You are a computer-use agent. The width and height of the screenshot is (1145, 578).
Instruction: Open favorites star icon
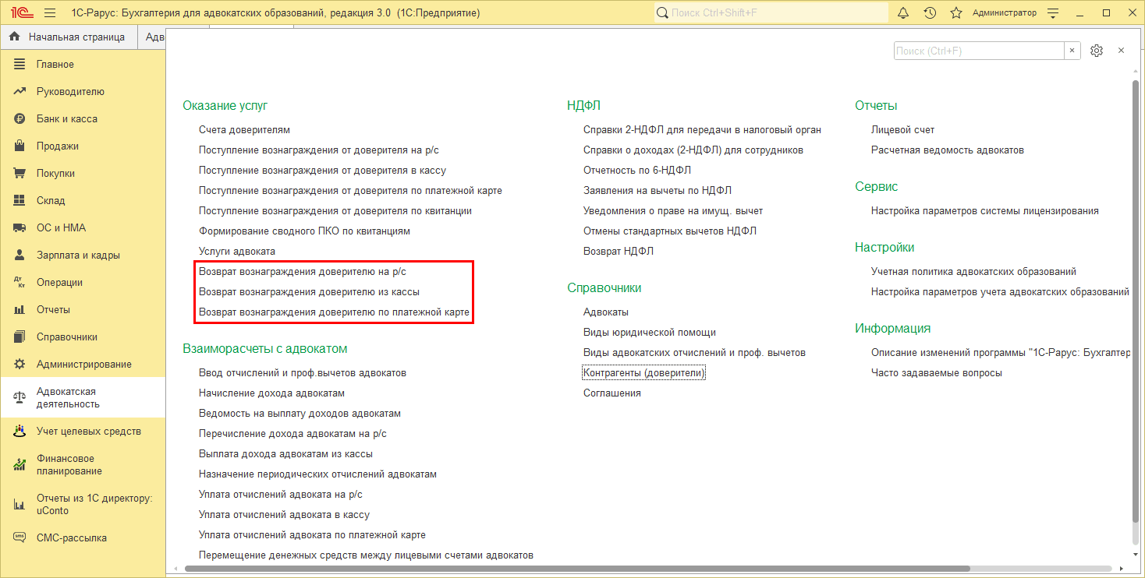(x=956, y=13)
